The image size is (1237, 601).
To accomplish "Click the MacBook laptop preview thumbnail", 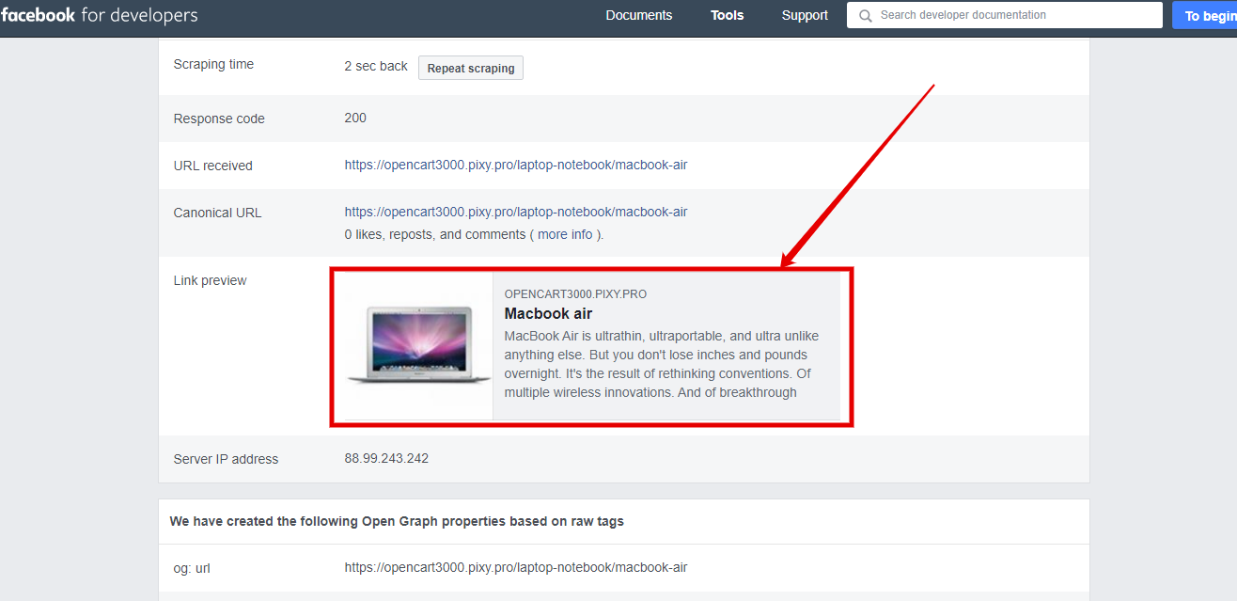I will point(419,345).
